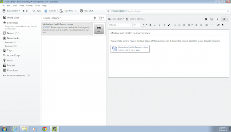Expand the Team Library note list dropdown
231x132 pixels.
tap(52, 18)
